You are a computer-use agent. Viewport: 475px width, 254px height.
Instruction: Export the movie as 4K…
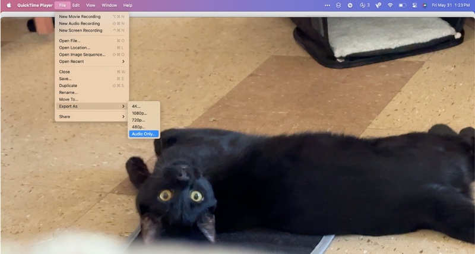(x=144, y=107)
